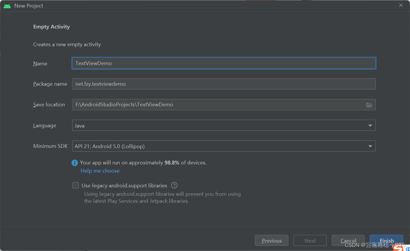410x251 pixels.
Task: Open the folder browse icon for Save location
Action: (369, 105)
